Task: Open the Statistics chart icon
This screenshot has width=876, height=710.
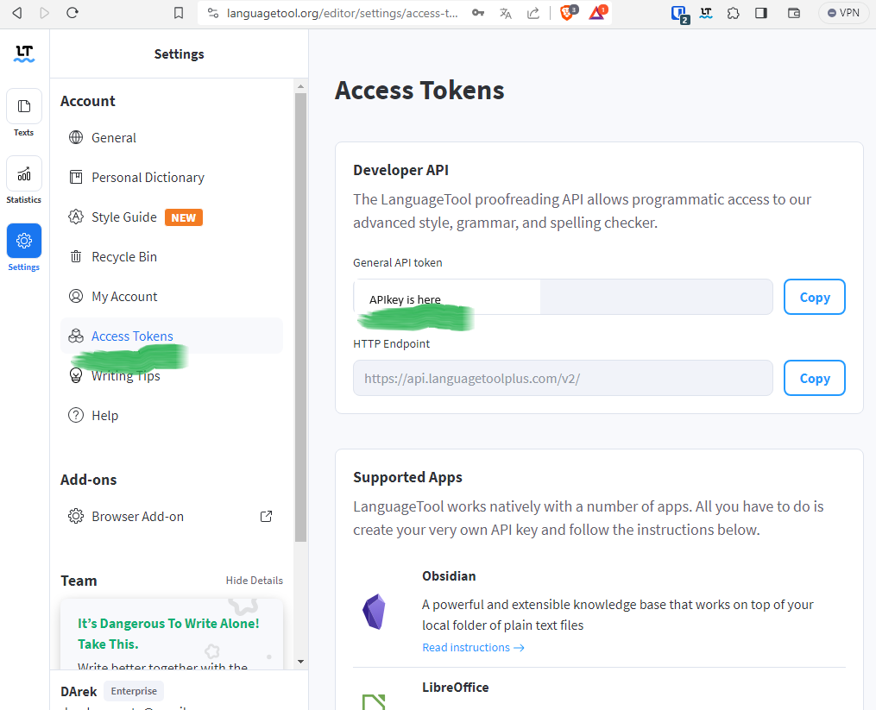Action: (24, 173)
